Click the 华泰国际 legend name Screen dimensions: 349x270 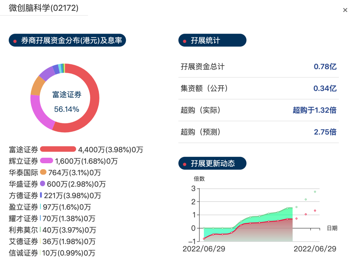click(23, 173)
